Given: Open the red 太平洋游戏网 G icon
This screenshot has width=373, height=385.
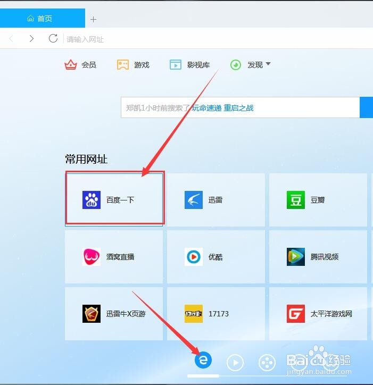Looking at the screenshot, I should tap(296, 314).
